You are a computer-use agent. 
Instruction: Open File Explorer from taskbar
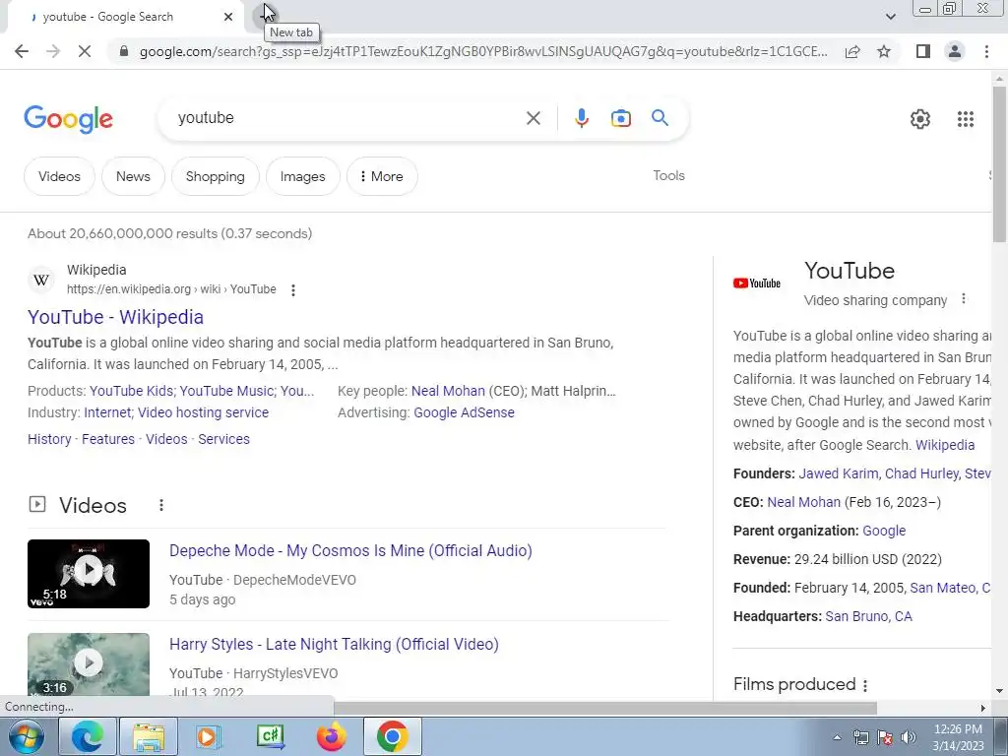(x=149, y=736)
